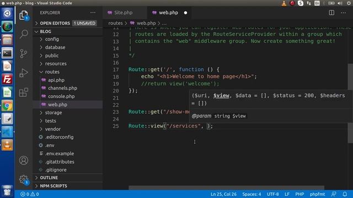Open the Explorer view in activity bar
Screen dimensions: 353x198
point(24,15)
